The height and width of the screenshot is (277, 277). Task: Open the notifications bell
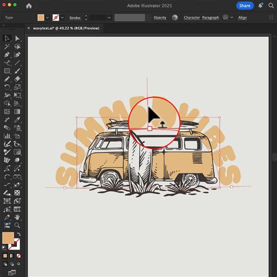[261, 5]
